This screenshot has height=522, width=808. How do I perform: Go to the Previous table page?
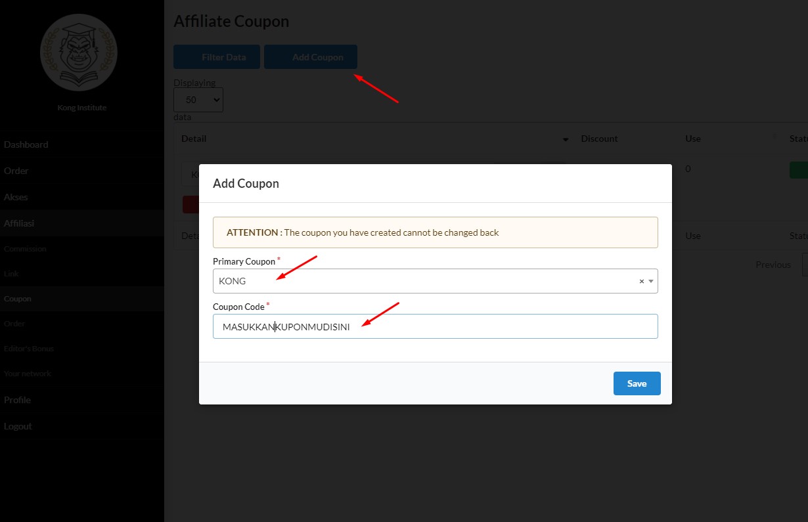click(x=773, y=265)
